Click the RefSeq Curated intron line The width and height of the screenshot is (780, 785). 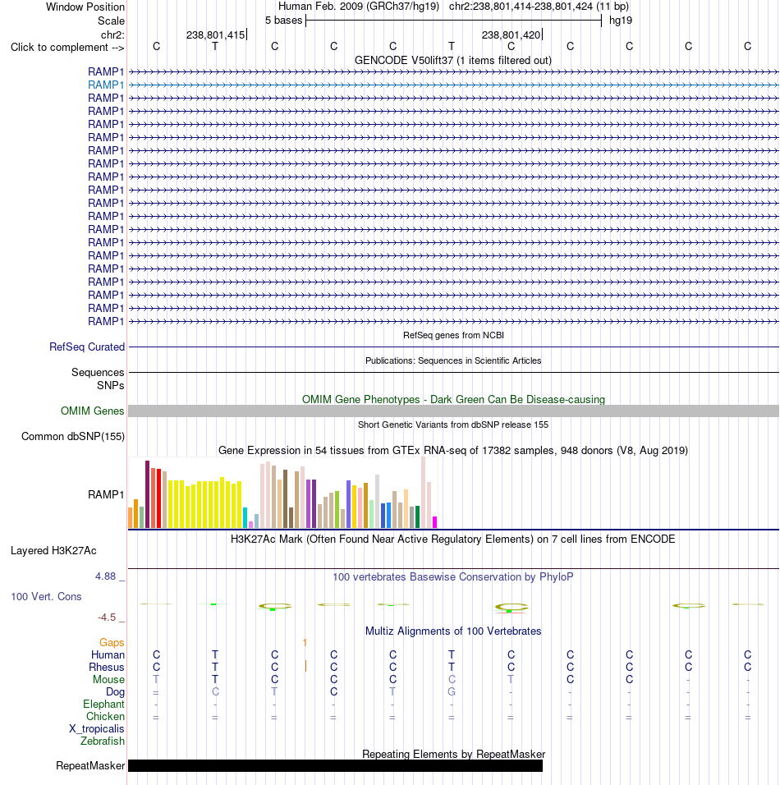(x=453, y=347)
